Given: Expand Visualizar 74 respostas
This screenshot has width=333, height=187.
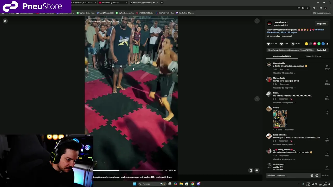Looking at the screenshot, I should point(284,73).
